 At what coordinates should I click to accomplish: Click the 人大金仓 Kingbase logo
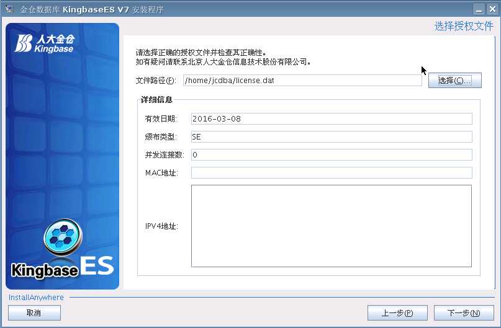(x=45, y=43)
